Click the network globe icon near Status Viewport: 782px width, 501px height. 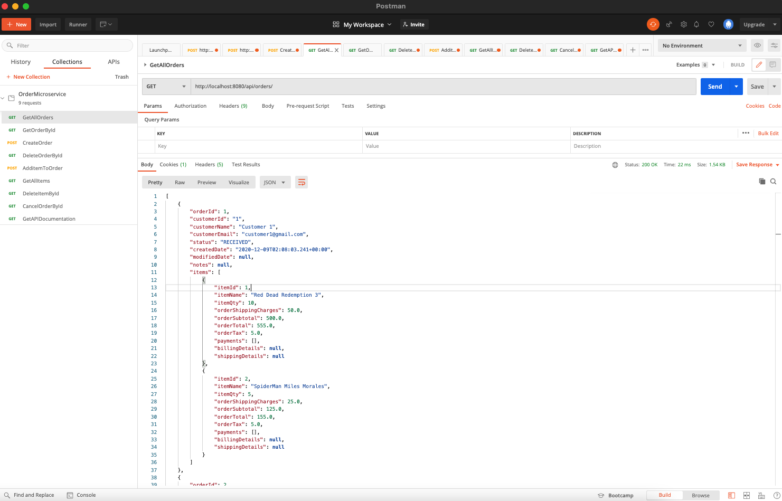615,165
